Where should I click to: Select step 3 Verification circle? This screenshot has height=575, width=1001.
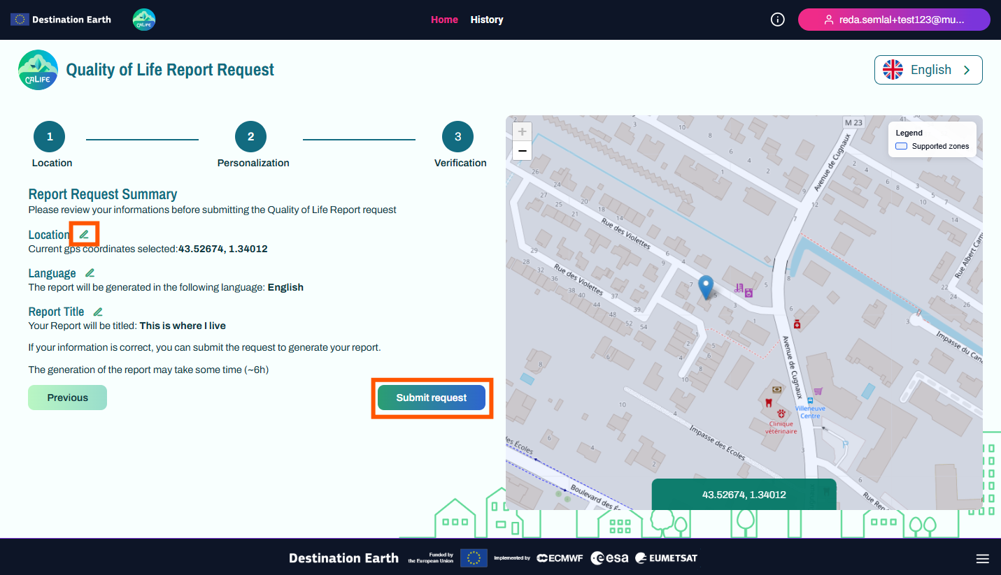tap(457, 137)
